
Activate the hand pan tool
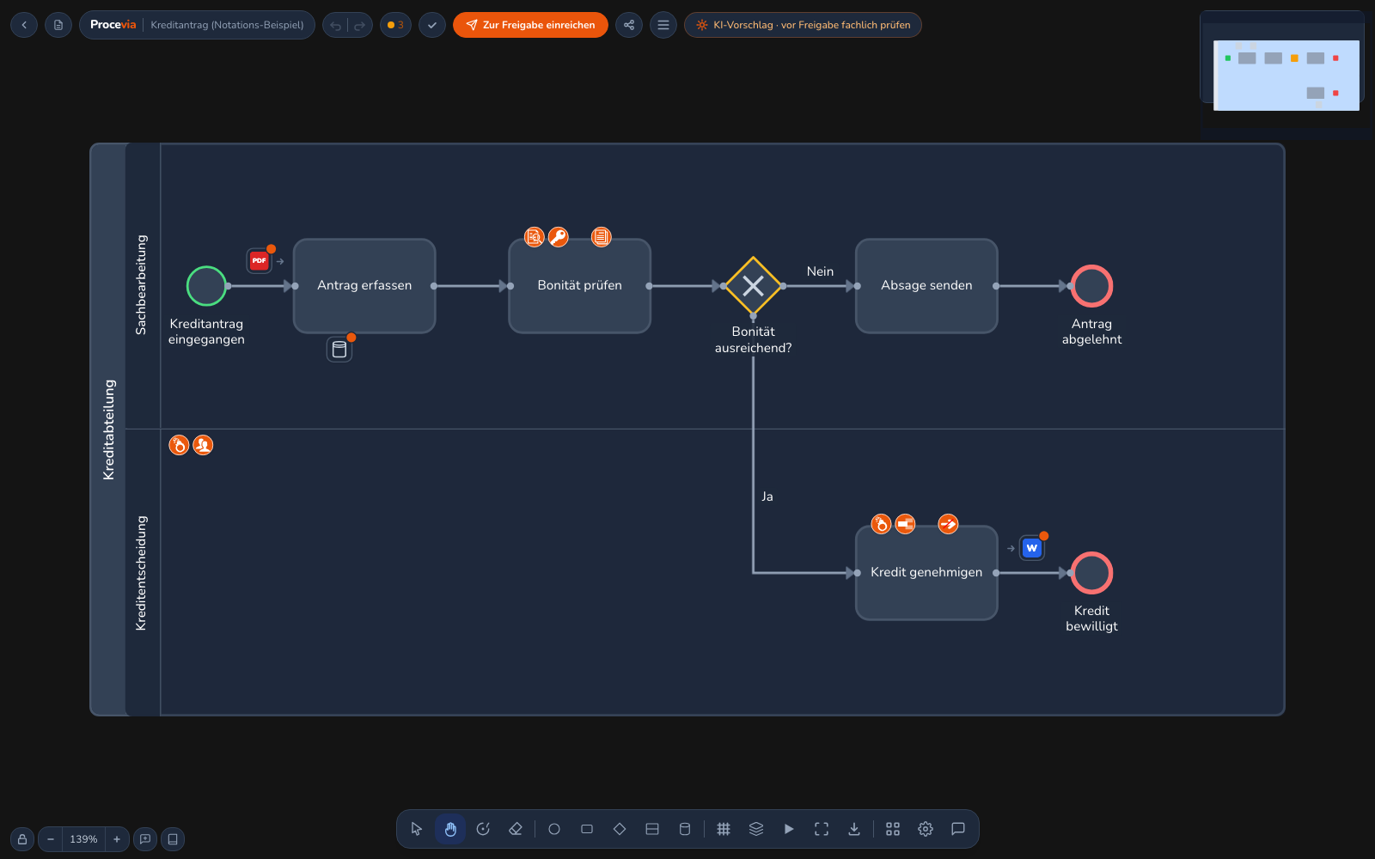pyautogui.click(x=450, y=829)
